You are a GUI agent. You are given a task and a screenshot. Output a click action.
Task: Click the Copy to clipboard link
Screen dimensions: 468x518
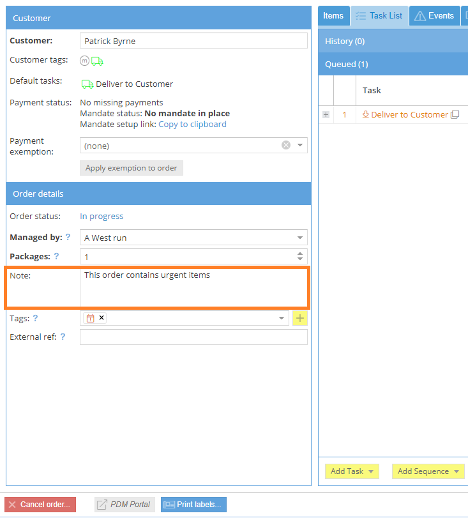click(x=192, y=125)
